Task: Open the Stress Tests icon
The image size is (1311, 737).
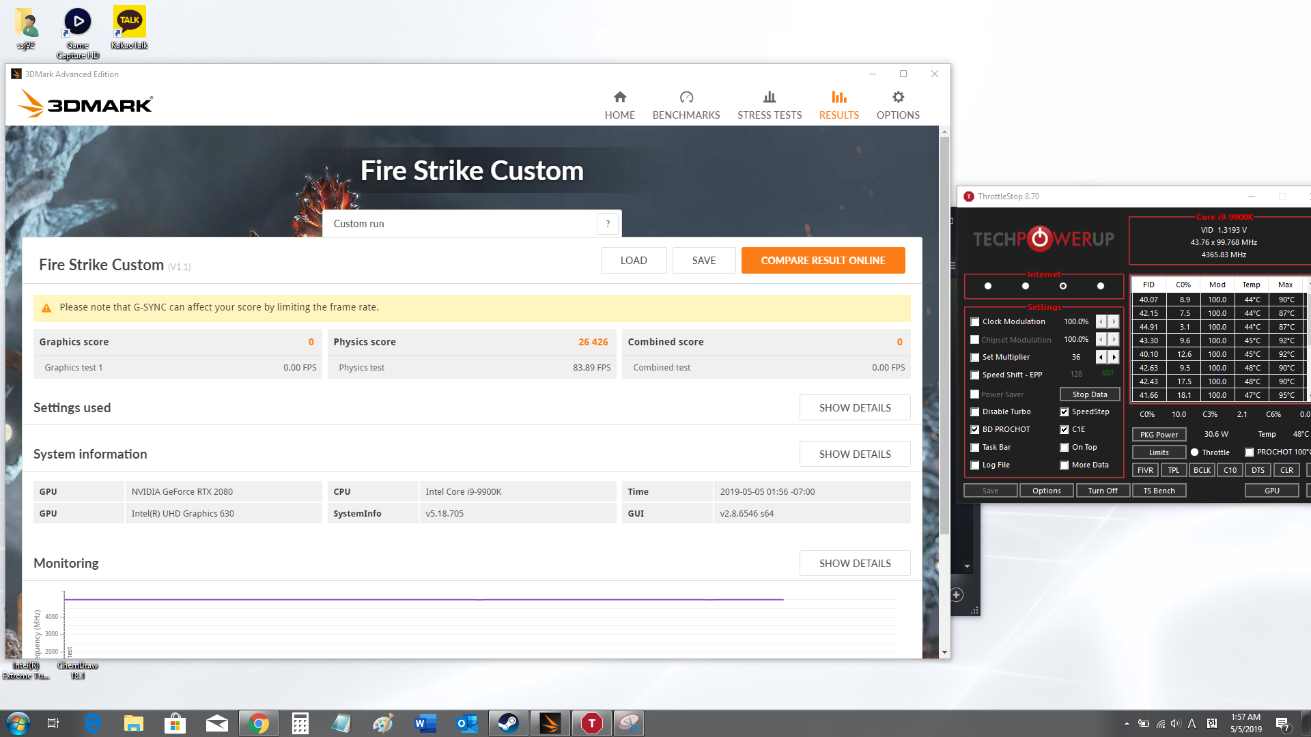Action: 770,98
